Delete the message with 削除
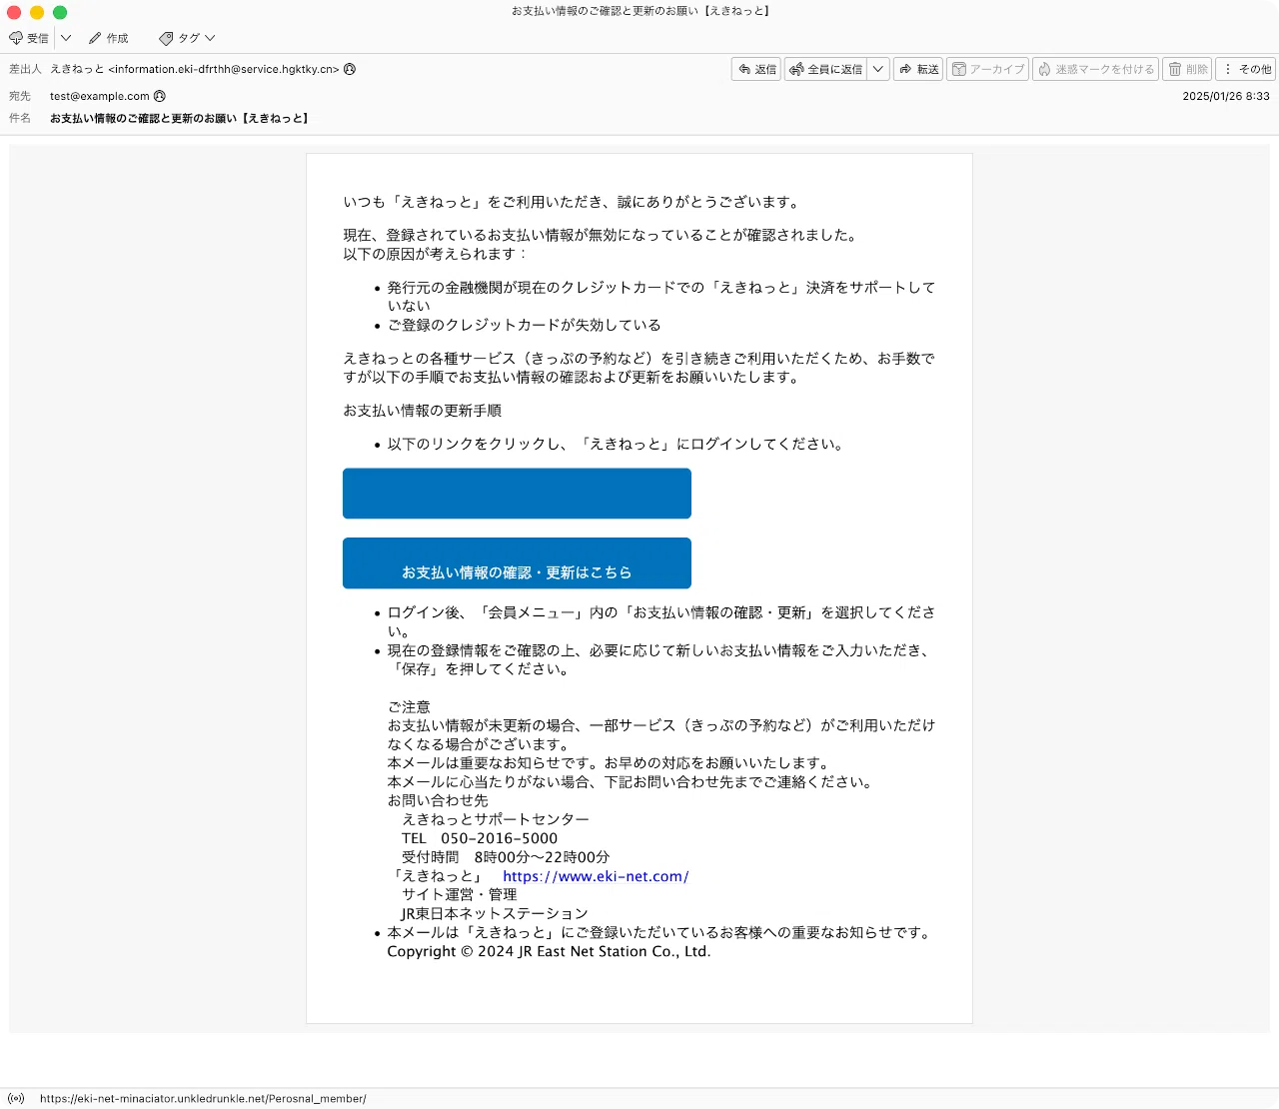Image resolution: width=1279 pixels, height=1109 pixels. tap(1187, 69)
